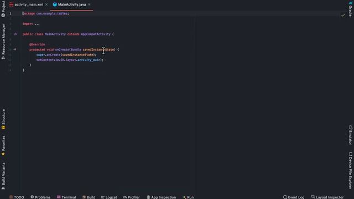Show the Emulator panel

(x=350, y=135)
